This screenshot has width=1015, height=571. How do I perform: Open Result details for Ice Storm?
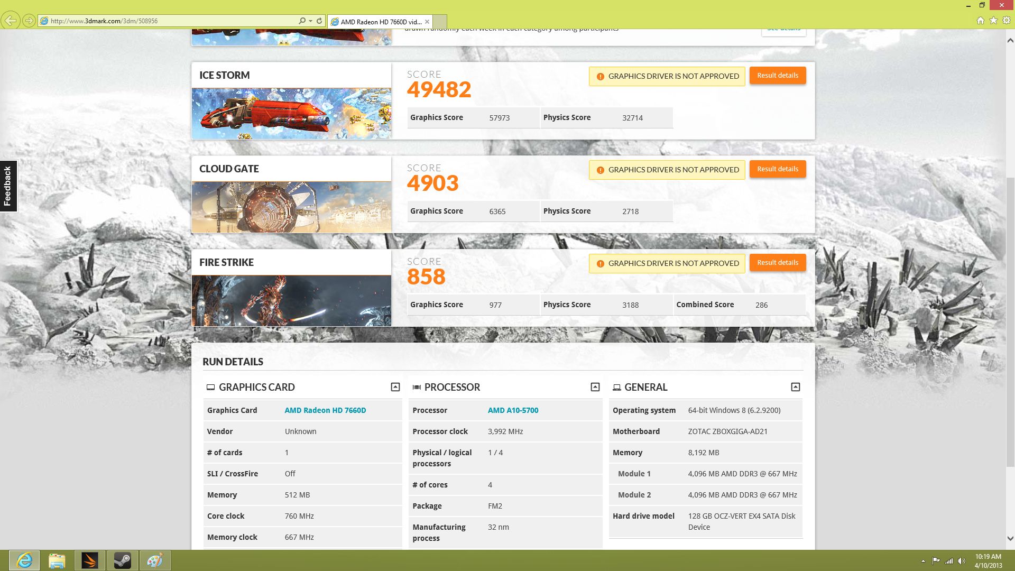[x=778, y=76]
